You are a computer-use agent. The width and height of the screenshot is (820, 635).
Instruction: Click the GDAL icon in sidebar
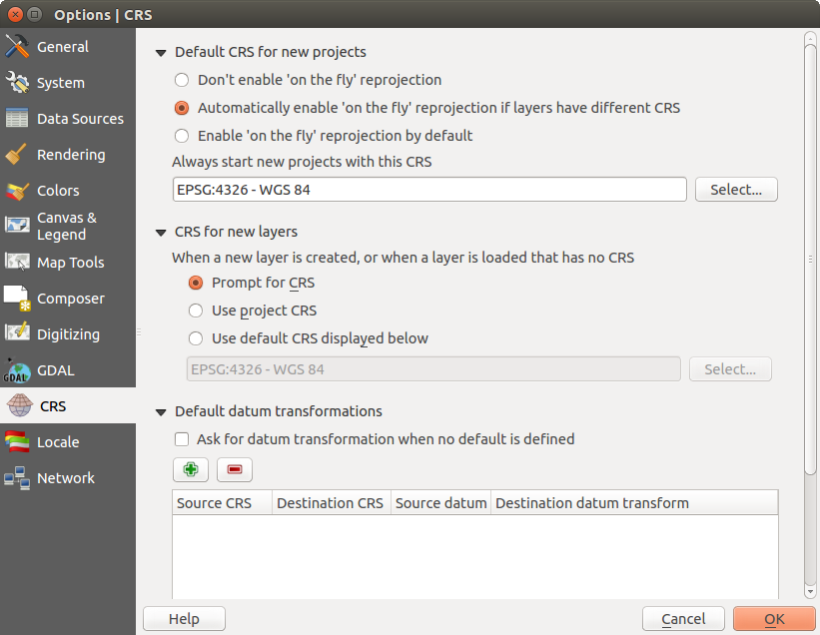pyautogui.click(x=17, y=370)
